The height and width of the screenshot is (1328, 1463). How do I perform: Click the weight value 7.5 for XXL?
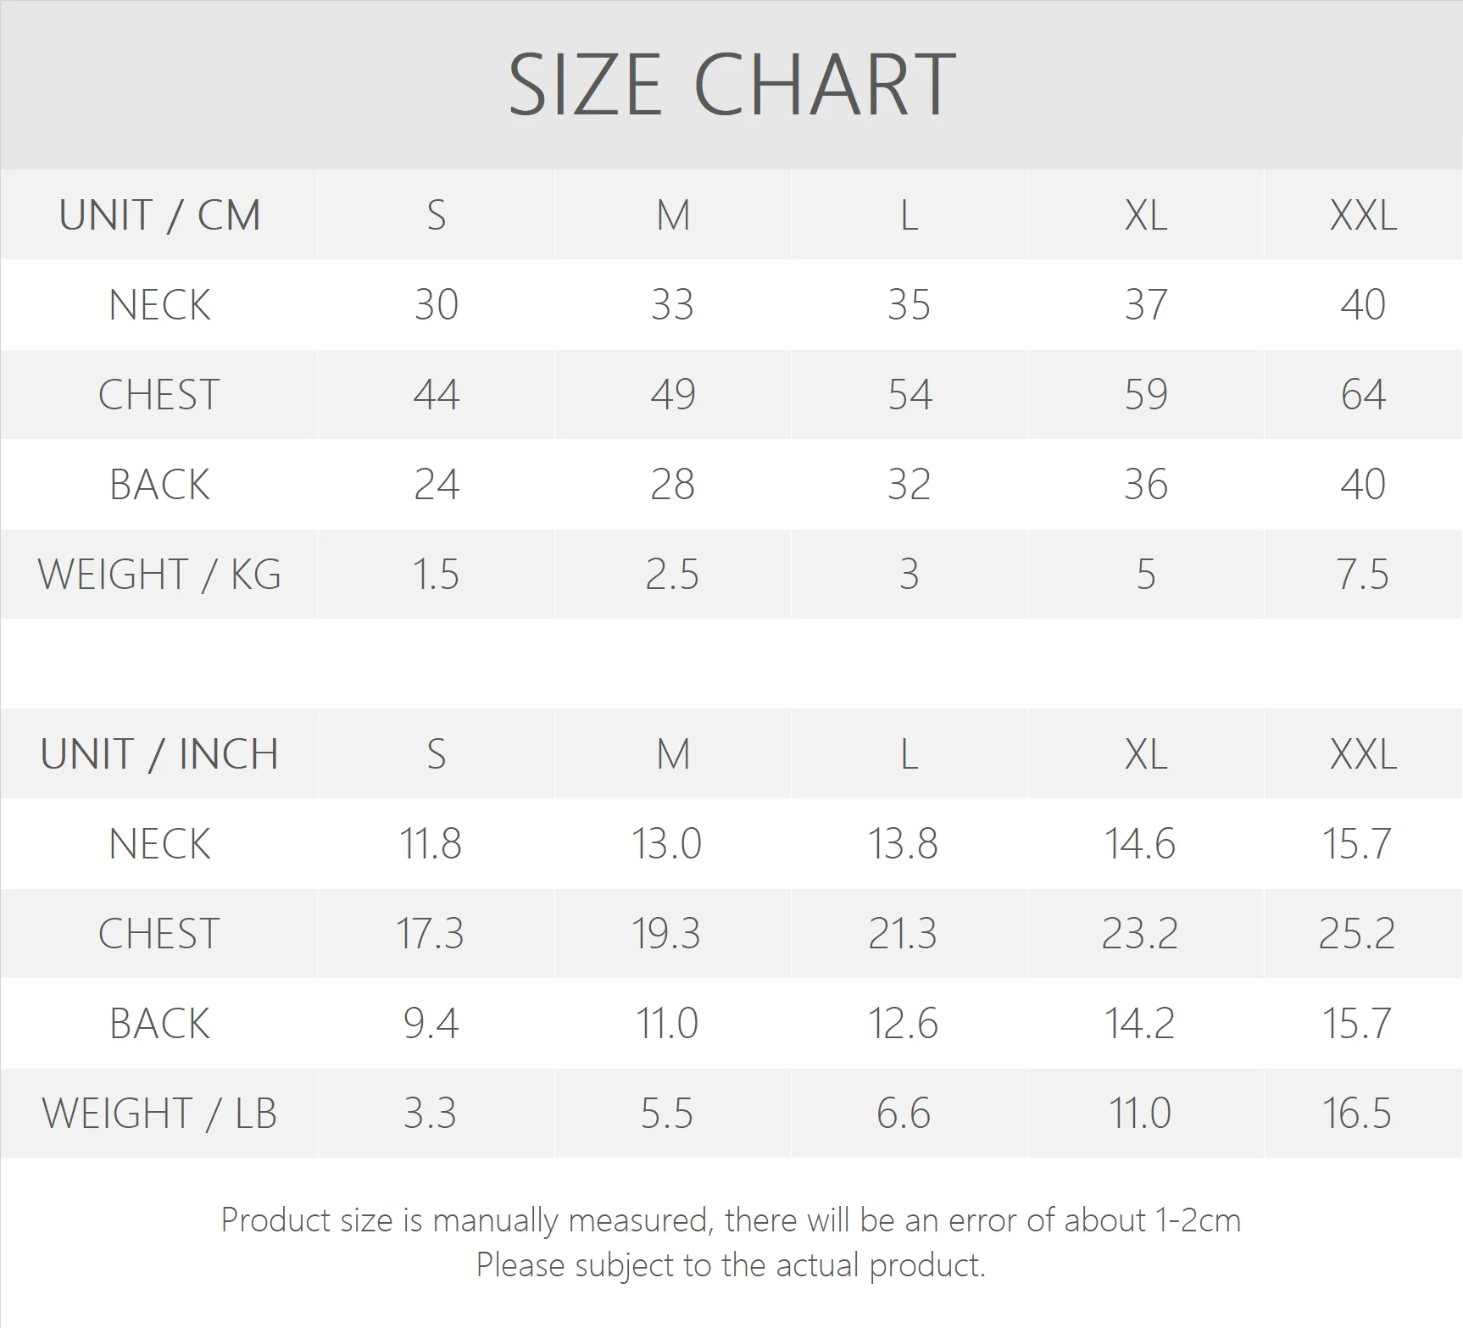[1363, 575]
